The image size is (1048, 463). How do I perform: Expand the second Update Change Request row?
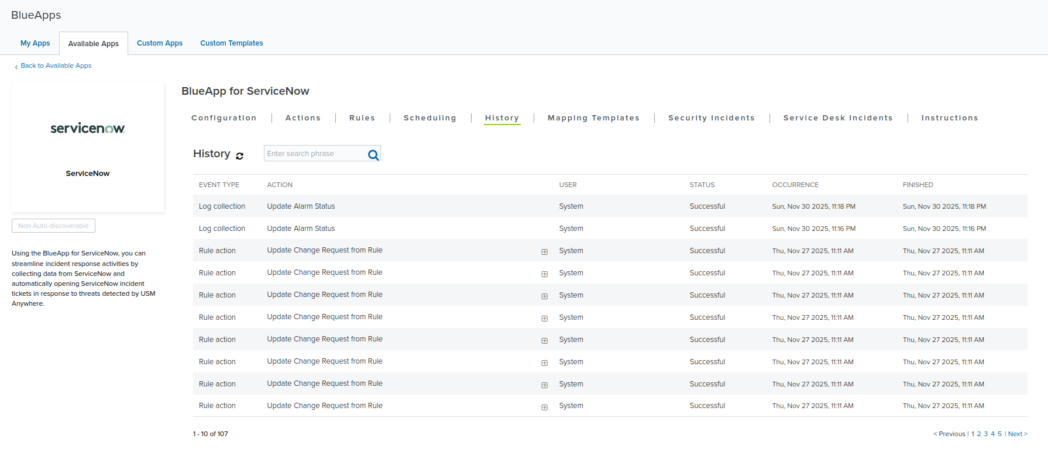544,274
